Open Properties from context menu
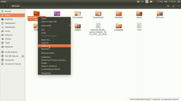Image resolution: width=181 pixels, height=101 pixels. point(54,73)
